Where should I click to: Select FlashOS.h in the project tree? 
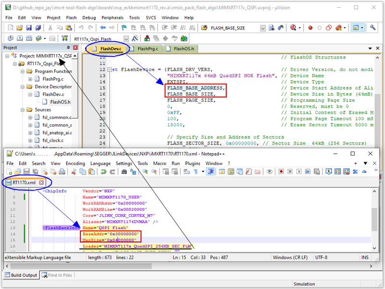60,102
